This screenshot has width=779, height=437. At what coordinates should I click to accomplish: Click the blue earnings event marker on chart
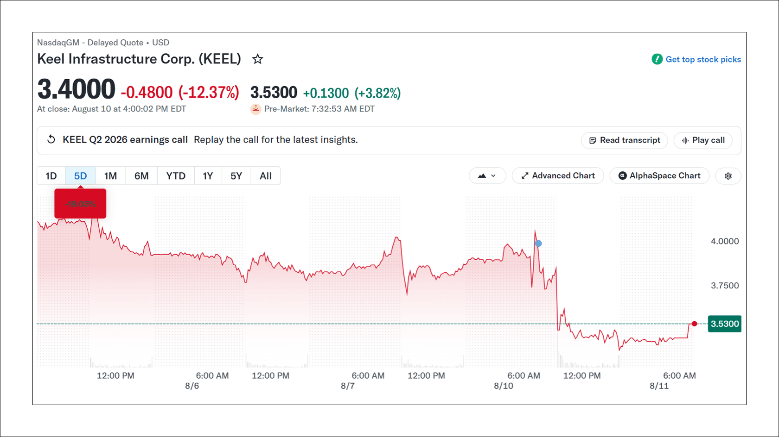pyautogui.click(x=538, y=243)
